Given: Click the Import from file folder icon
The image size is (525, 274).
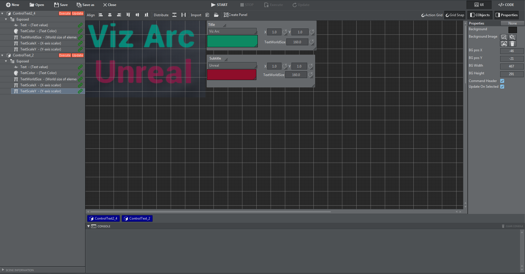Looking at the screenshot, I should pyautogui.click(x=216, y=15).
